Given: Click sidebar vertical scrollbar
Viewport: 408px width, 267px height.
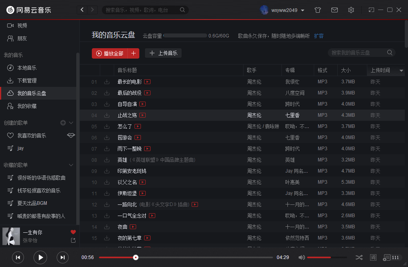Looking at the screenshot, I should (77, 138).
